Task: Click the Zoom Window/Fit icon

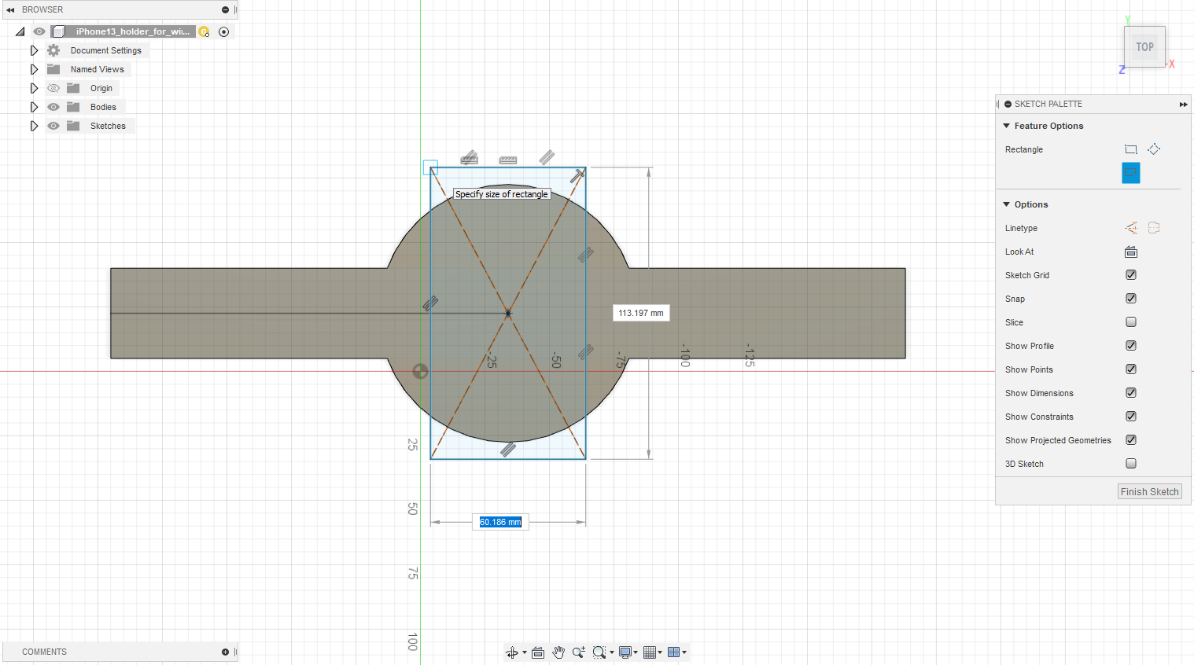Action: [599, 652]
